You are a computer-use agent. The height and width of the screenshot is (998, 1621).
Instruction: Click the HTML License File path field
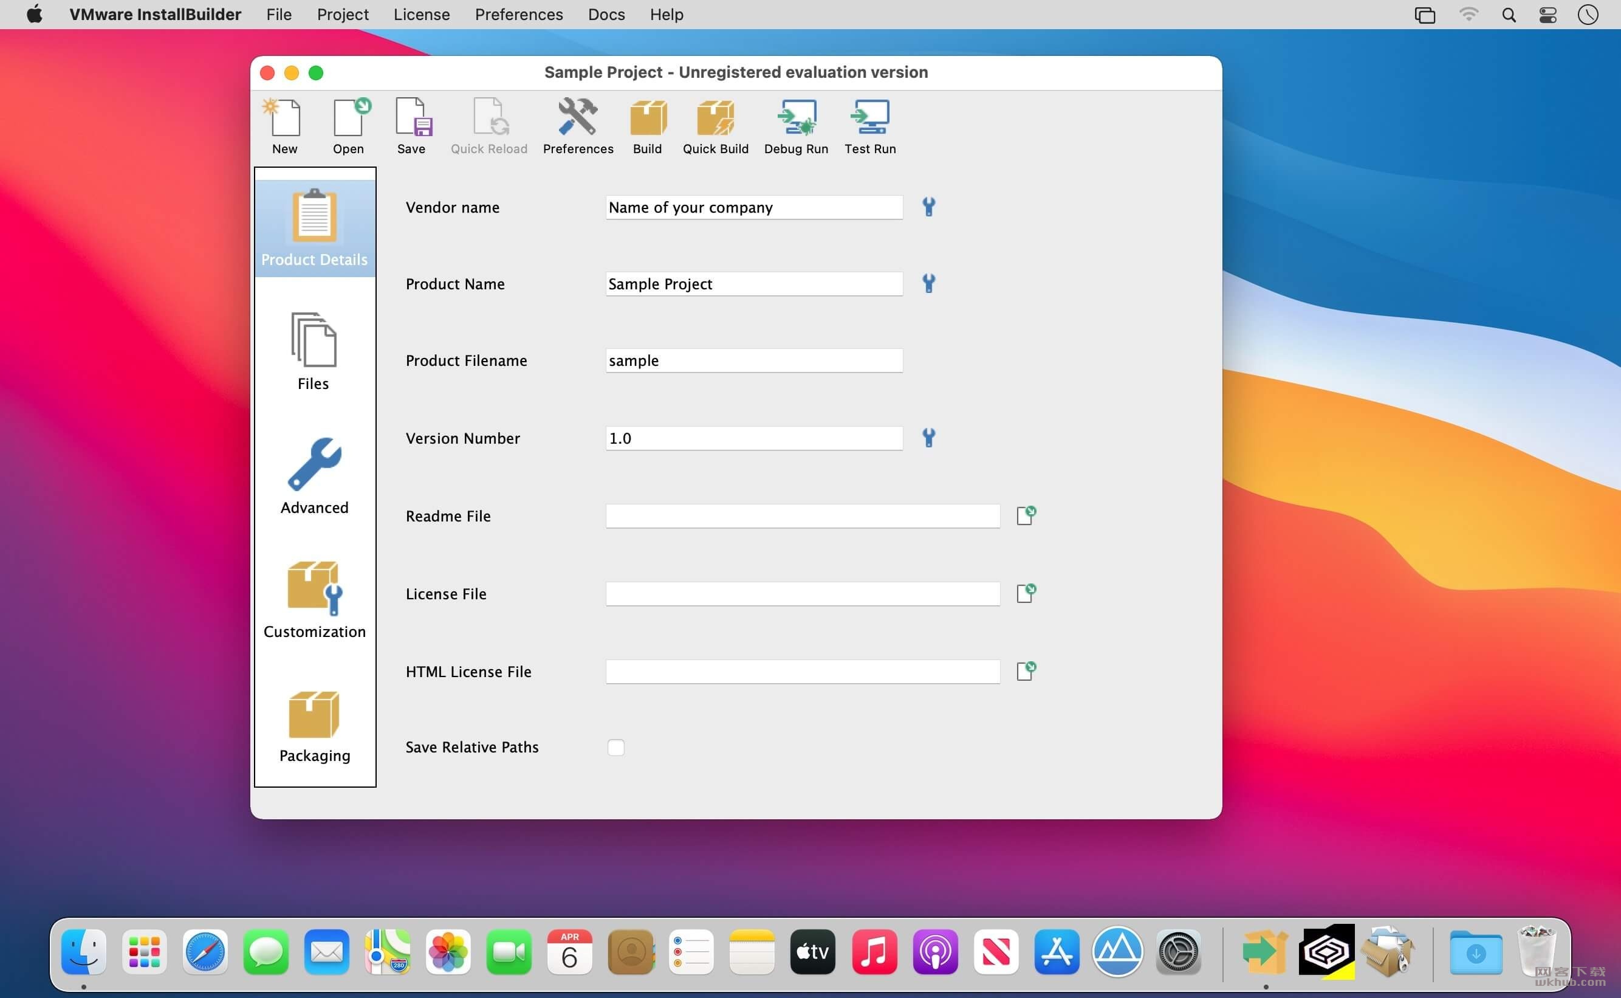click(803, 672)
